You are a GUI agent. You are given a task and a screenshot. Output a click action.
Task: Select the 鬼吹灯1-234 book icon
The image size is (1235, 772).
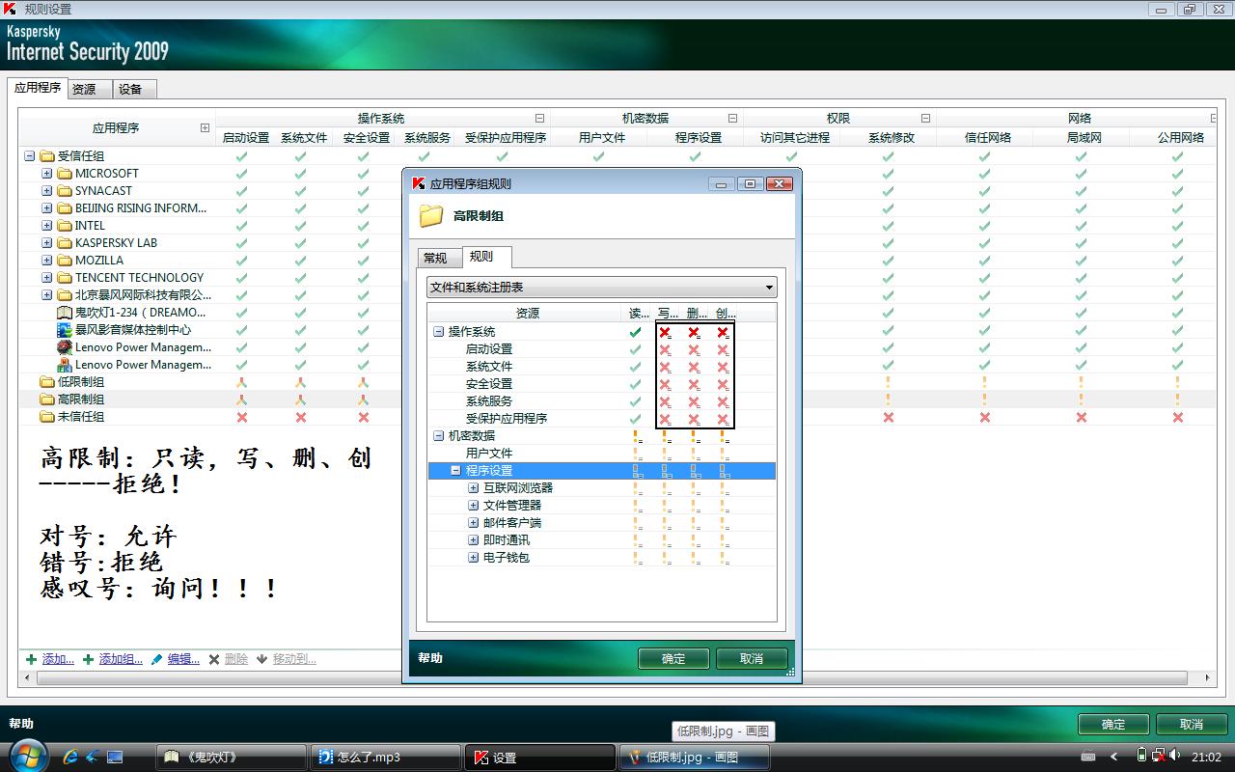coord(65,313)
